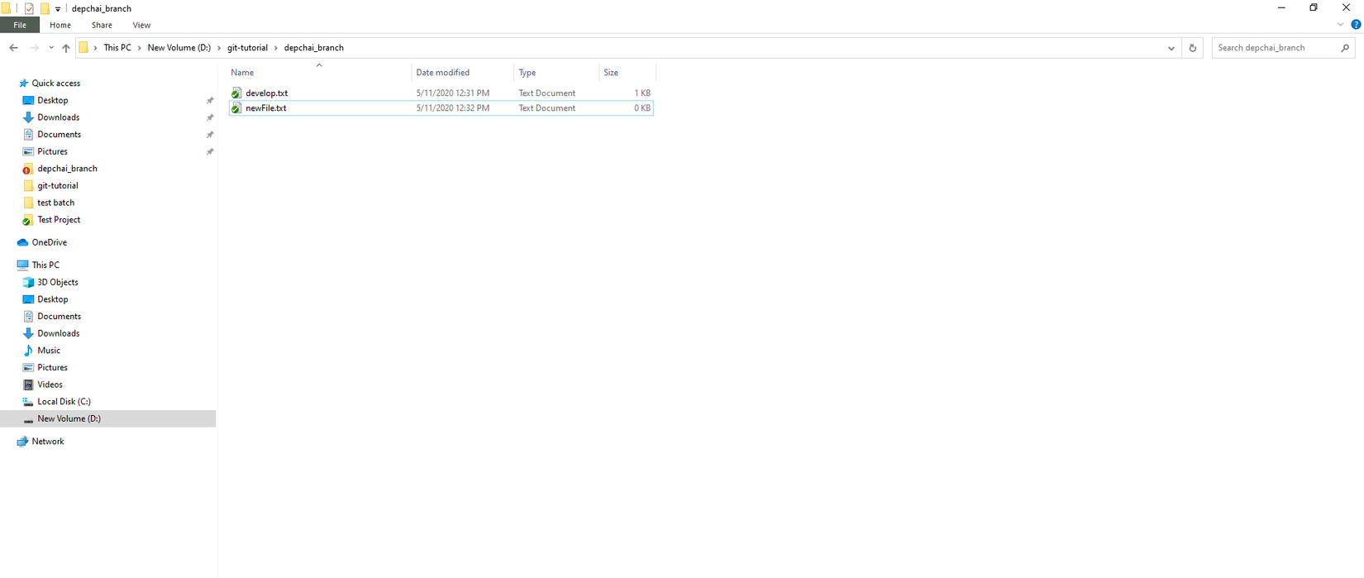Viewport: 1364px width, 578px height.
Task: Open address bar history dropdown
Action: point(1171,48)
